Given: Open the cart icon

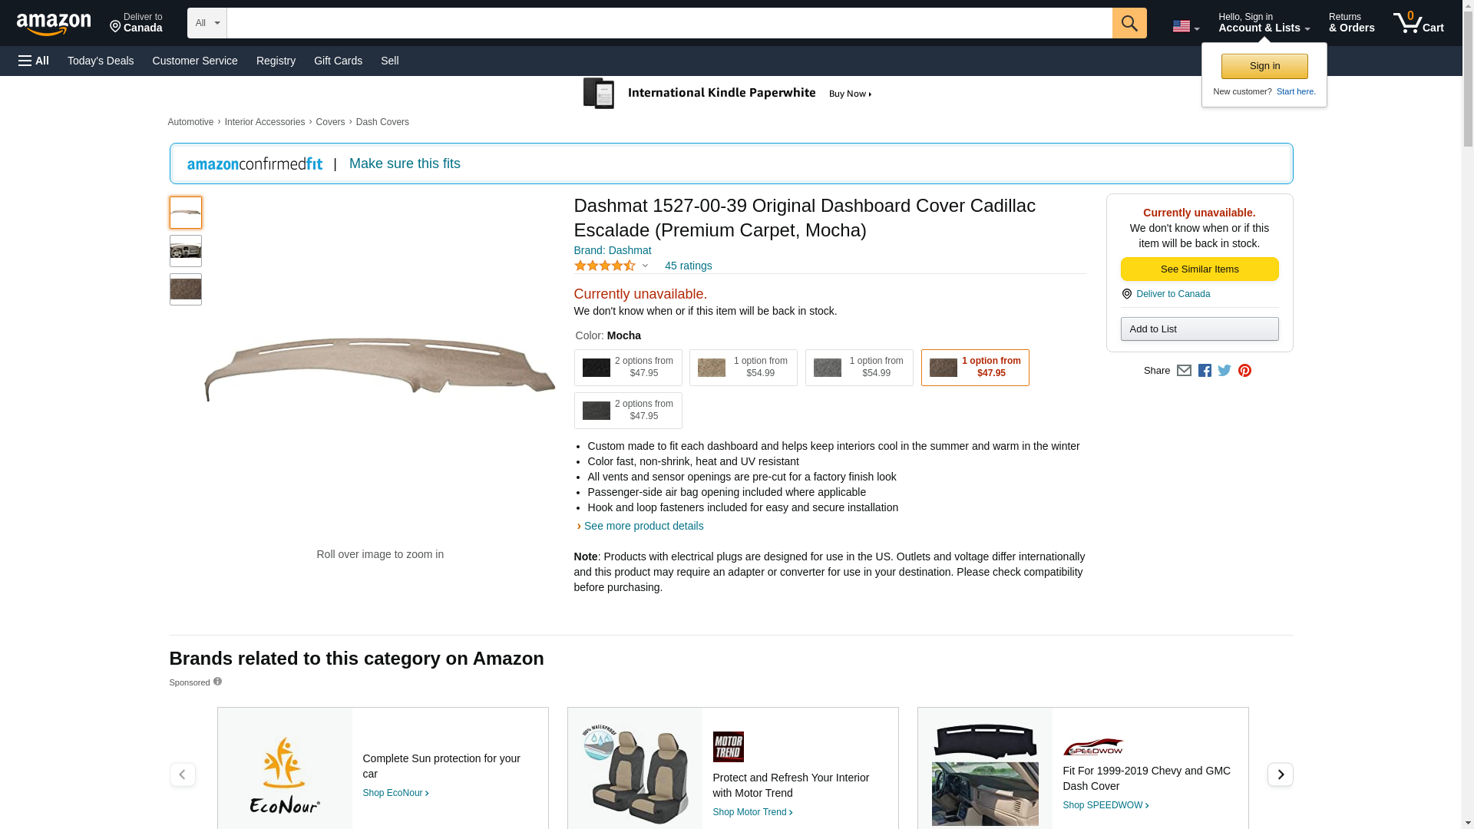Looking at the screenshot, I should [1418, 23].
